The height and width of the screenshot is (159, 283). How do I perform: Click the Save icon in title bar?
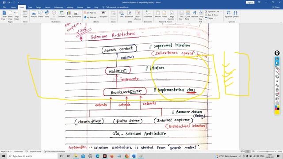(x=4, y=2)
